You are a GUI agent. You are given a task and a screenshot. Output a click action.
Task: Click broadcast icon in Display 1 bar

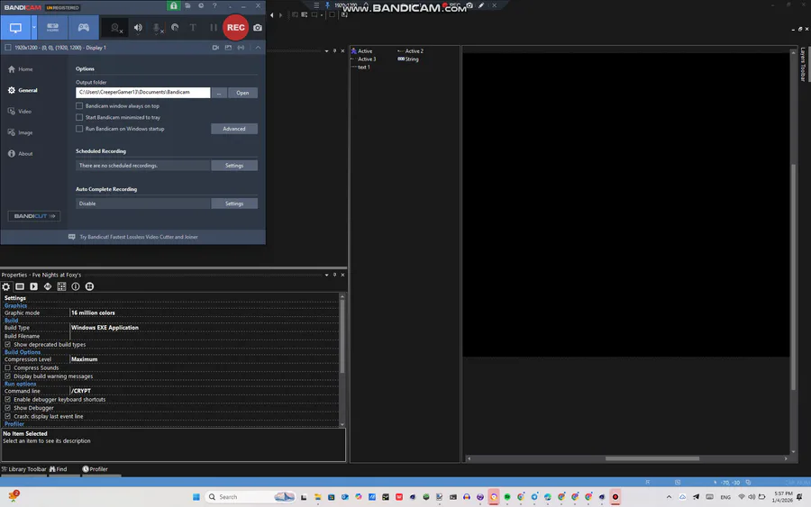click(x=241, y=48)
